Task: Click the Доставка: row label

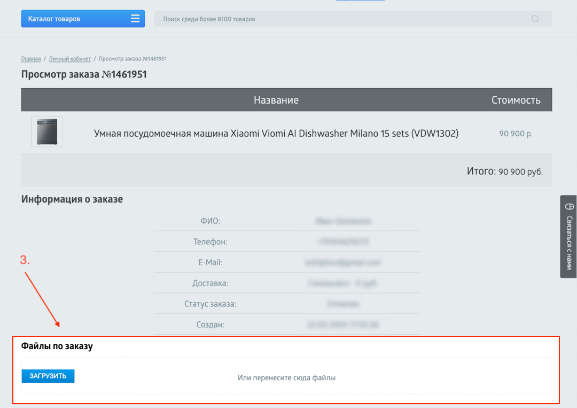Action: tap(210, 283)
